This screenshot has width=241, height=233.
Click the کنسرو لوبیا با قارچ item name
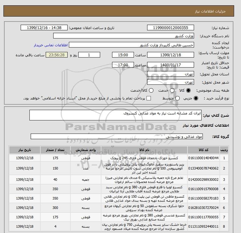coord(144,189)
